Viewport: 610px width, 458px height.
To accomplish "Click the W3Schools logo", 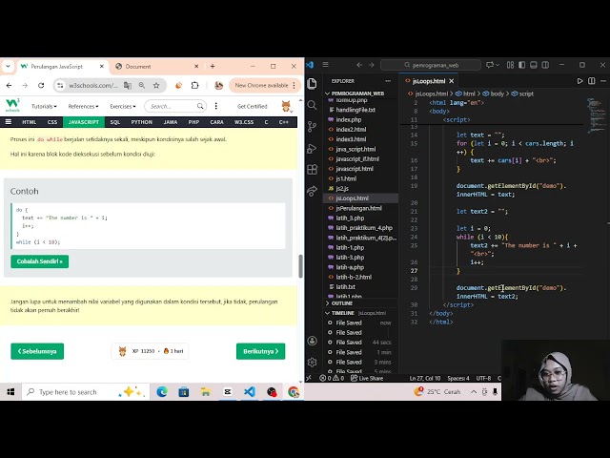I will tap(12, 106).
